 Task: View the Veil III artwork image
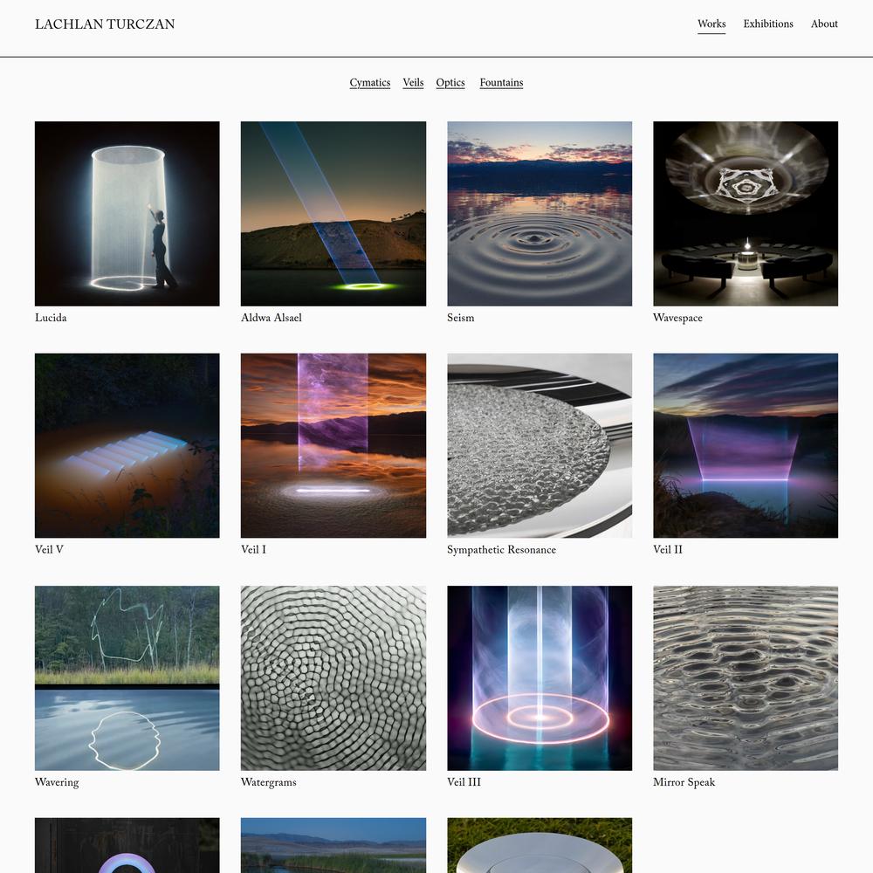tap(540, 678)
